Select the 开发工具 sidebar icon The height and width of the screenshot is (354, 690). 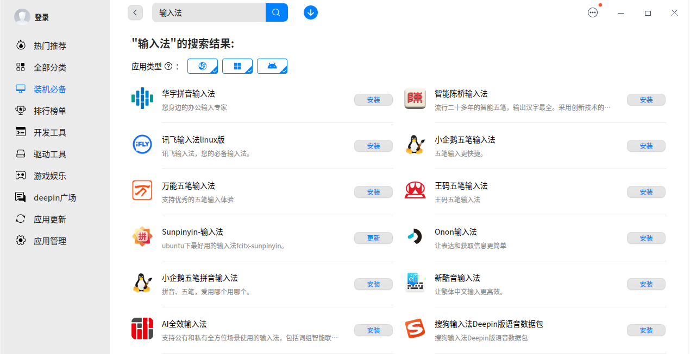point(21,132)
